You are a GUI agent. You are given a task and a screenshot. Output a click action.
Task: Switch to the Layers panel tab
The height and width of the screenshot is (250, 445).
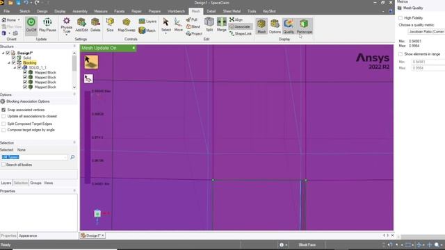(6, 183)
